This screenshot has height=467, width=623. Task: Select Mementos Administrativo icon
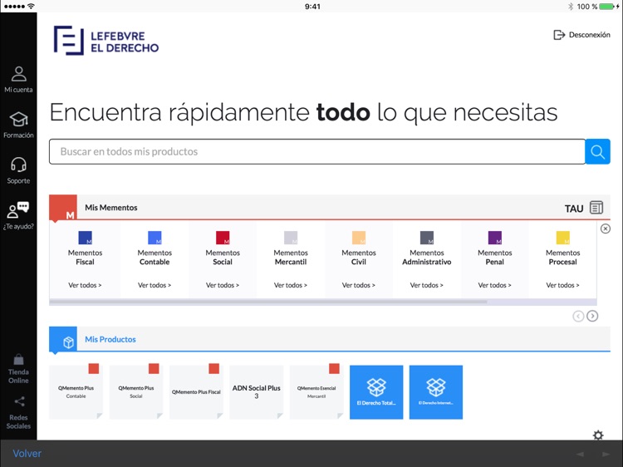tap(427, 238)
